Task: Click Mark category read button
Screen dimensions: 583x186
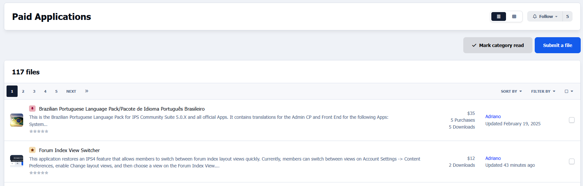Action: click(498, 45)
